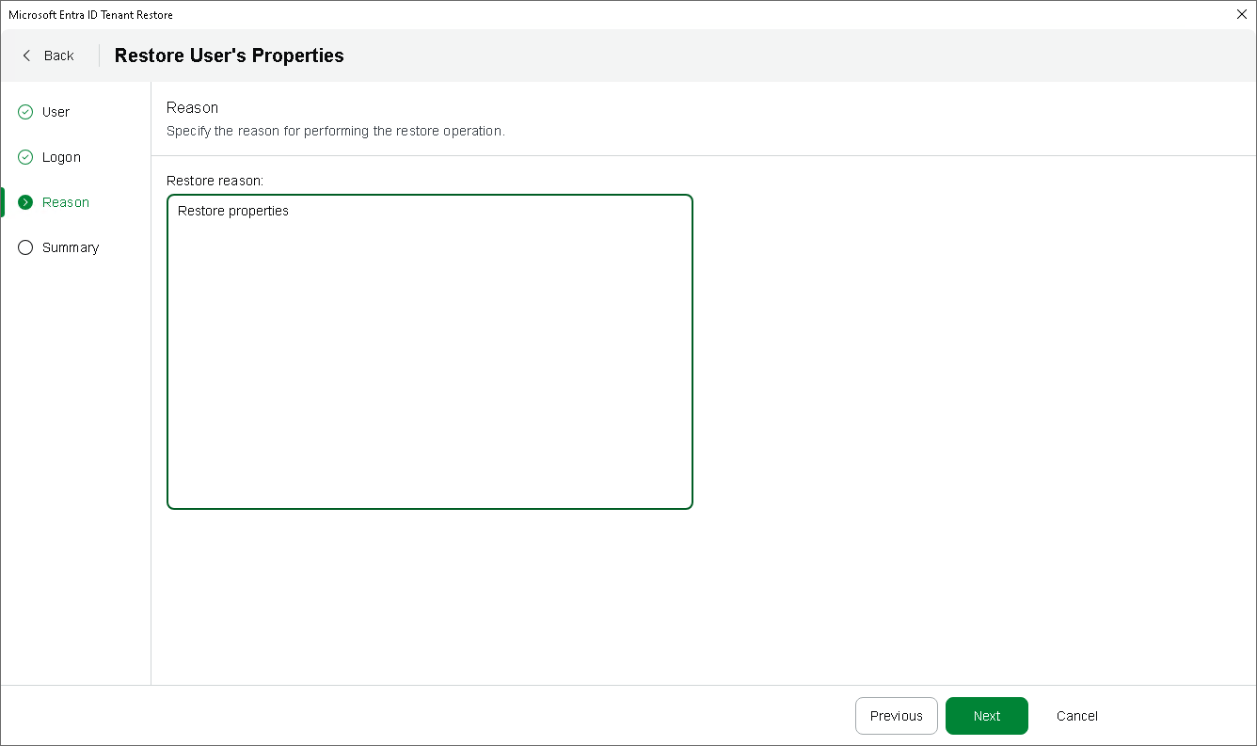The image size is (1257, 746).
Task: Click the 'Specify the reason' description text
Action: click(x=335, y=131)
